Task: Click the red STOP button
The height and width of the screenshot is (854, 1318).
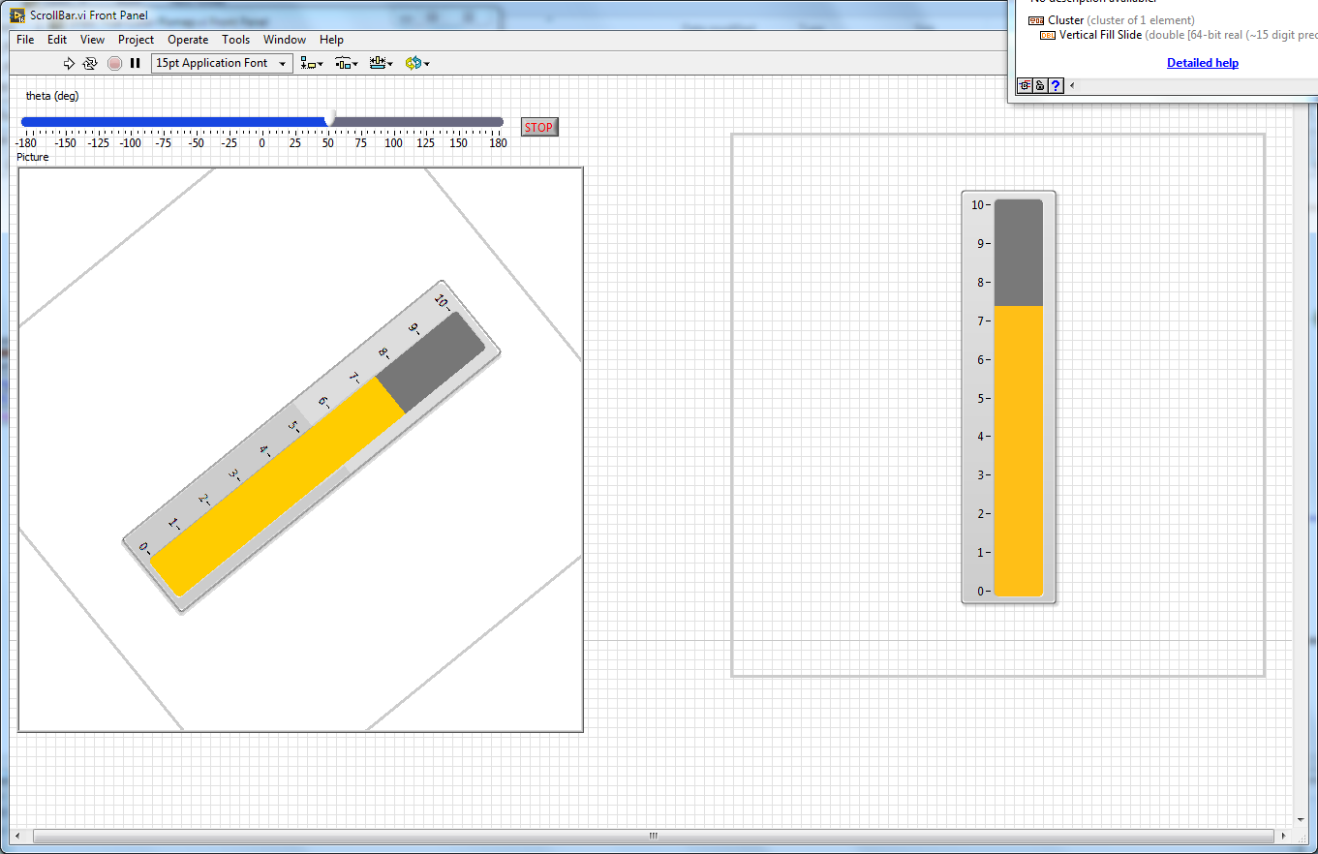Action: click(539, 127)
